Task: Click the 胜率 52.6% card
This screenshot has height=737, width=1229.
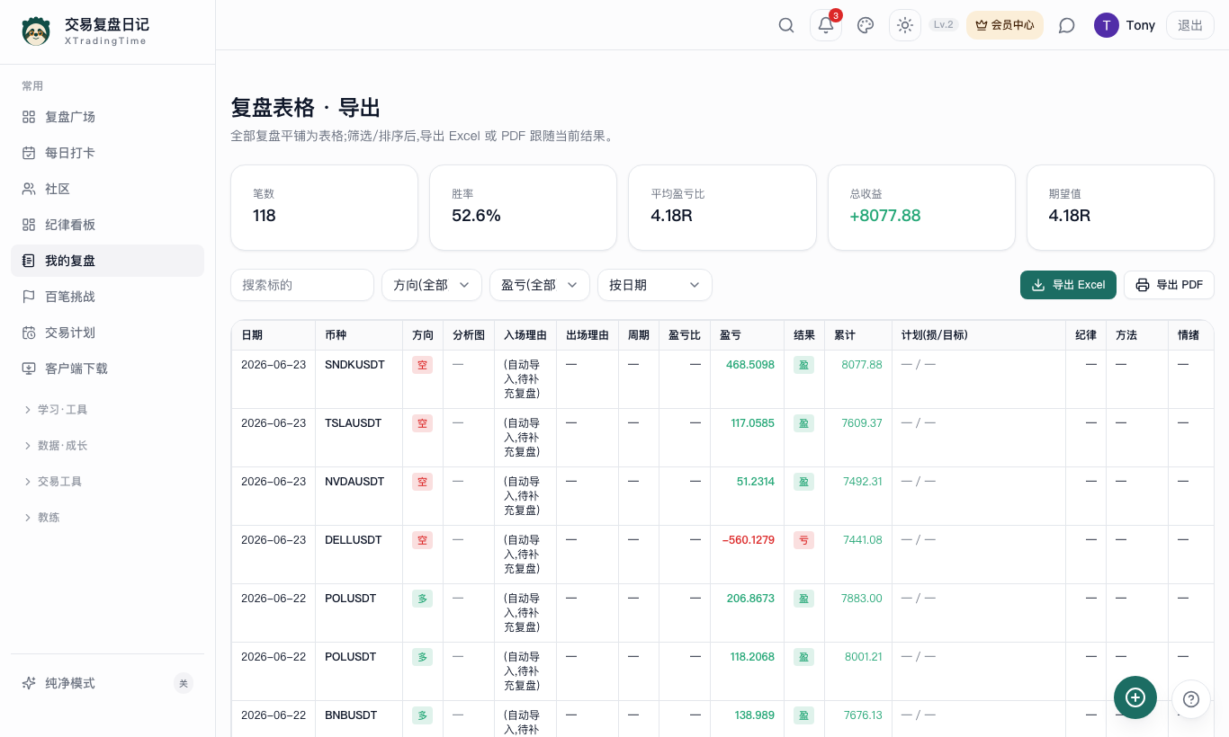Action: click(x=523, y=208)
